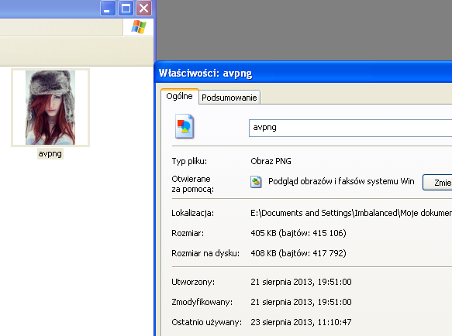This screenshot has height=336, width=452.
Task: Click the Lokalizacja label
Action: point(192,213)
